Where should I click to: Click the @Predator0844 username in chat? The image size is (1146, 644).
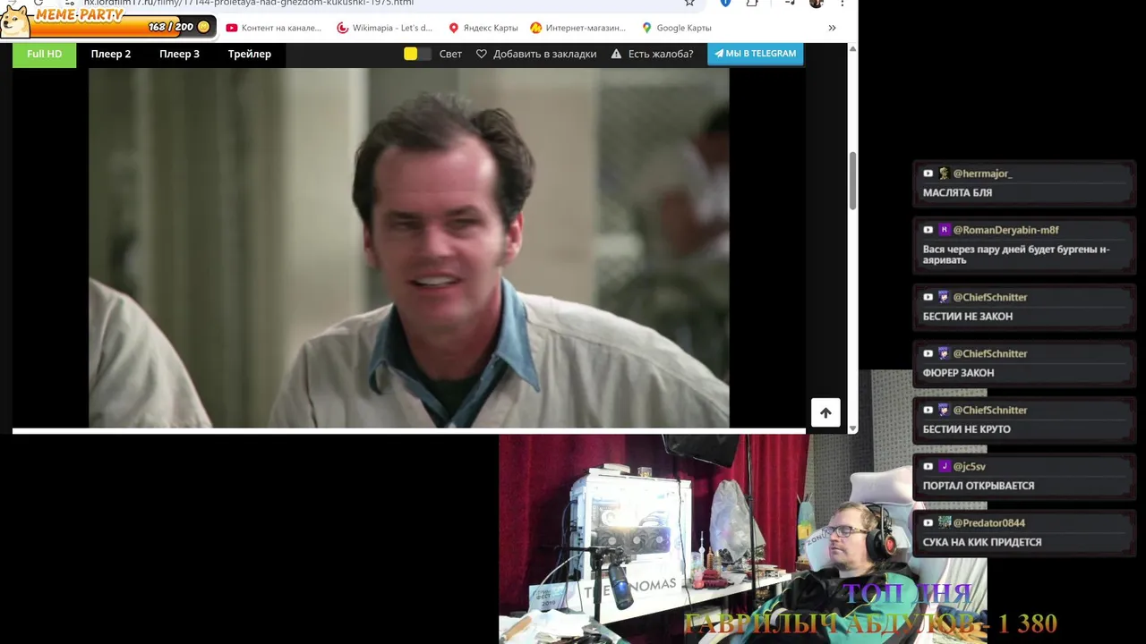click(988, 523)
